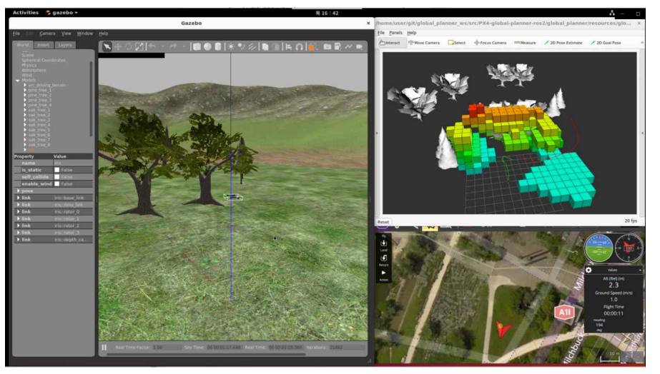The width and height of the screenshot is (660, 374).
Task: Select the Interact tool in RViz
Action: 390,42
